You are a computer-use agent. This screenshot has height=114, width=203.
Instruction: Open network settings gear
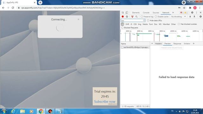pos(200,16)
